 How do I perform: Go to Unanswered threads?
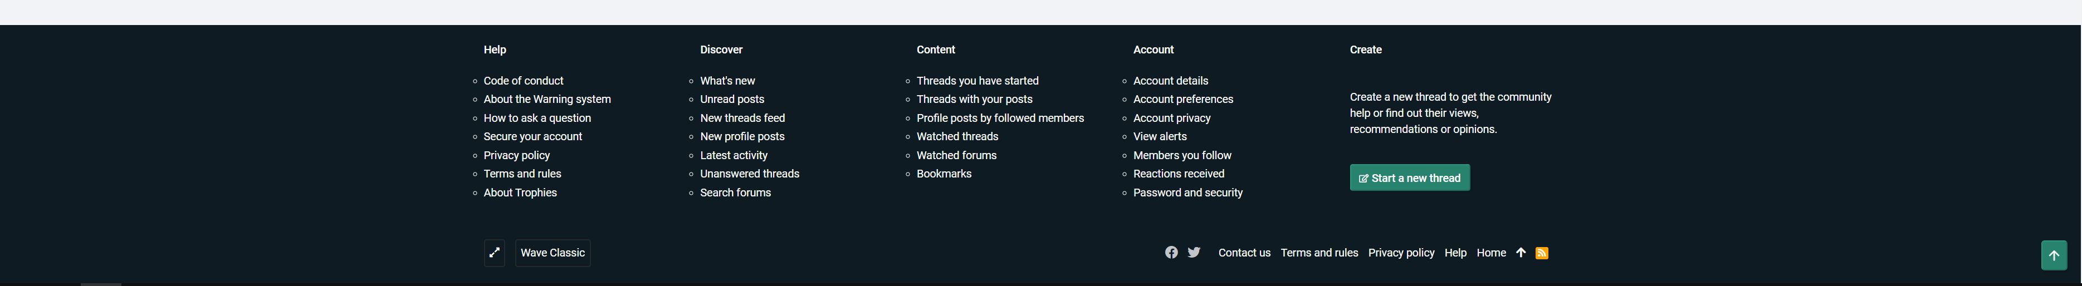pyautogui.click(x=749, y=174)
